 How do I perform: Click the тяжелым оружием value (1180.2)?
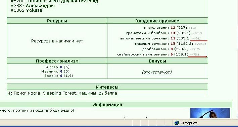[185, 44]
